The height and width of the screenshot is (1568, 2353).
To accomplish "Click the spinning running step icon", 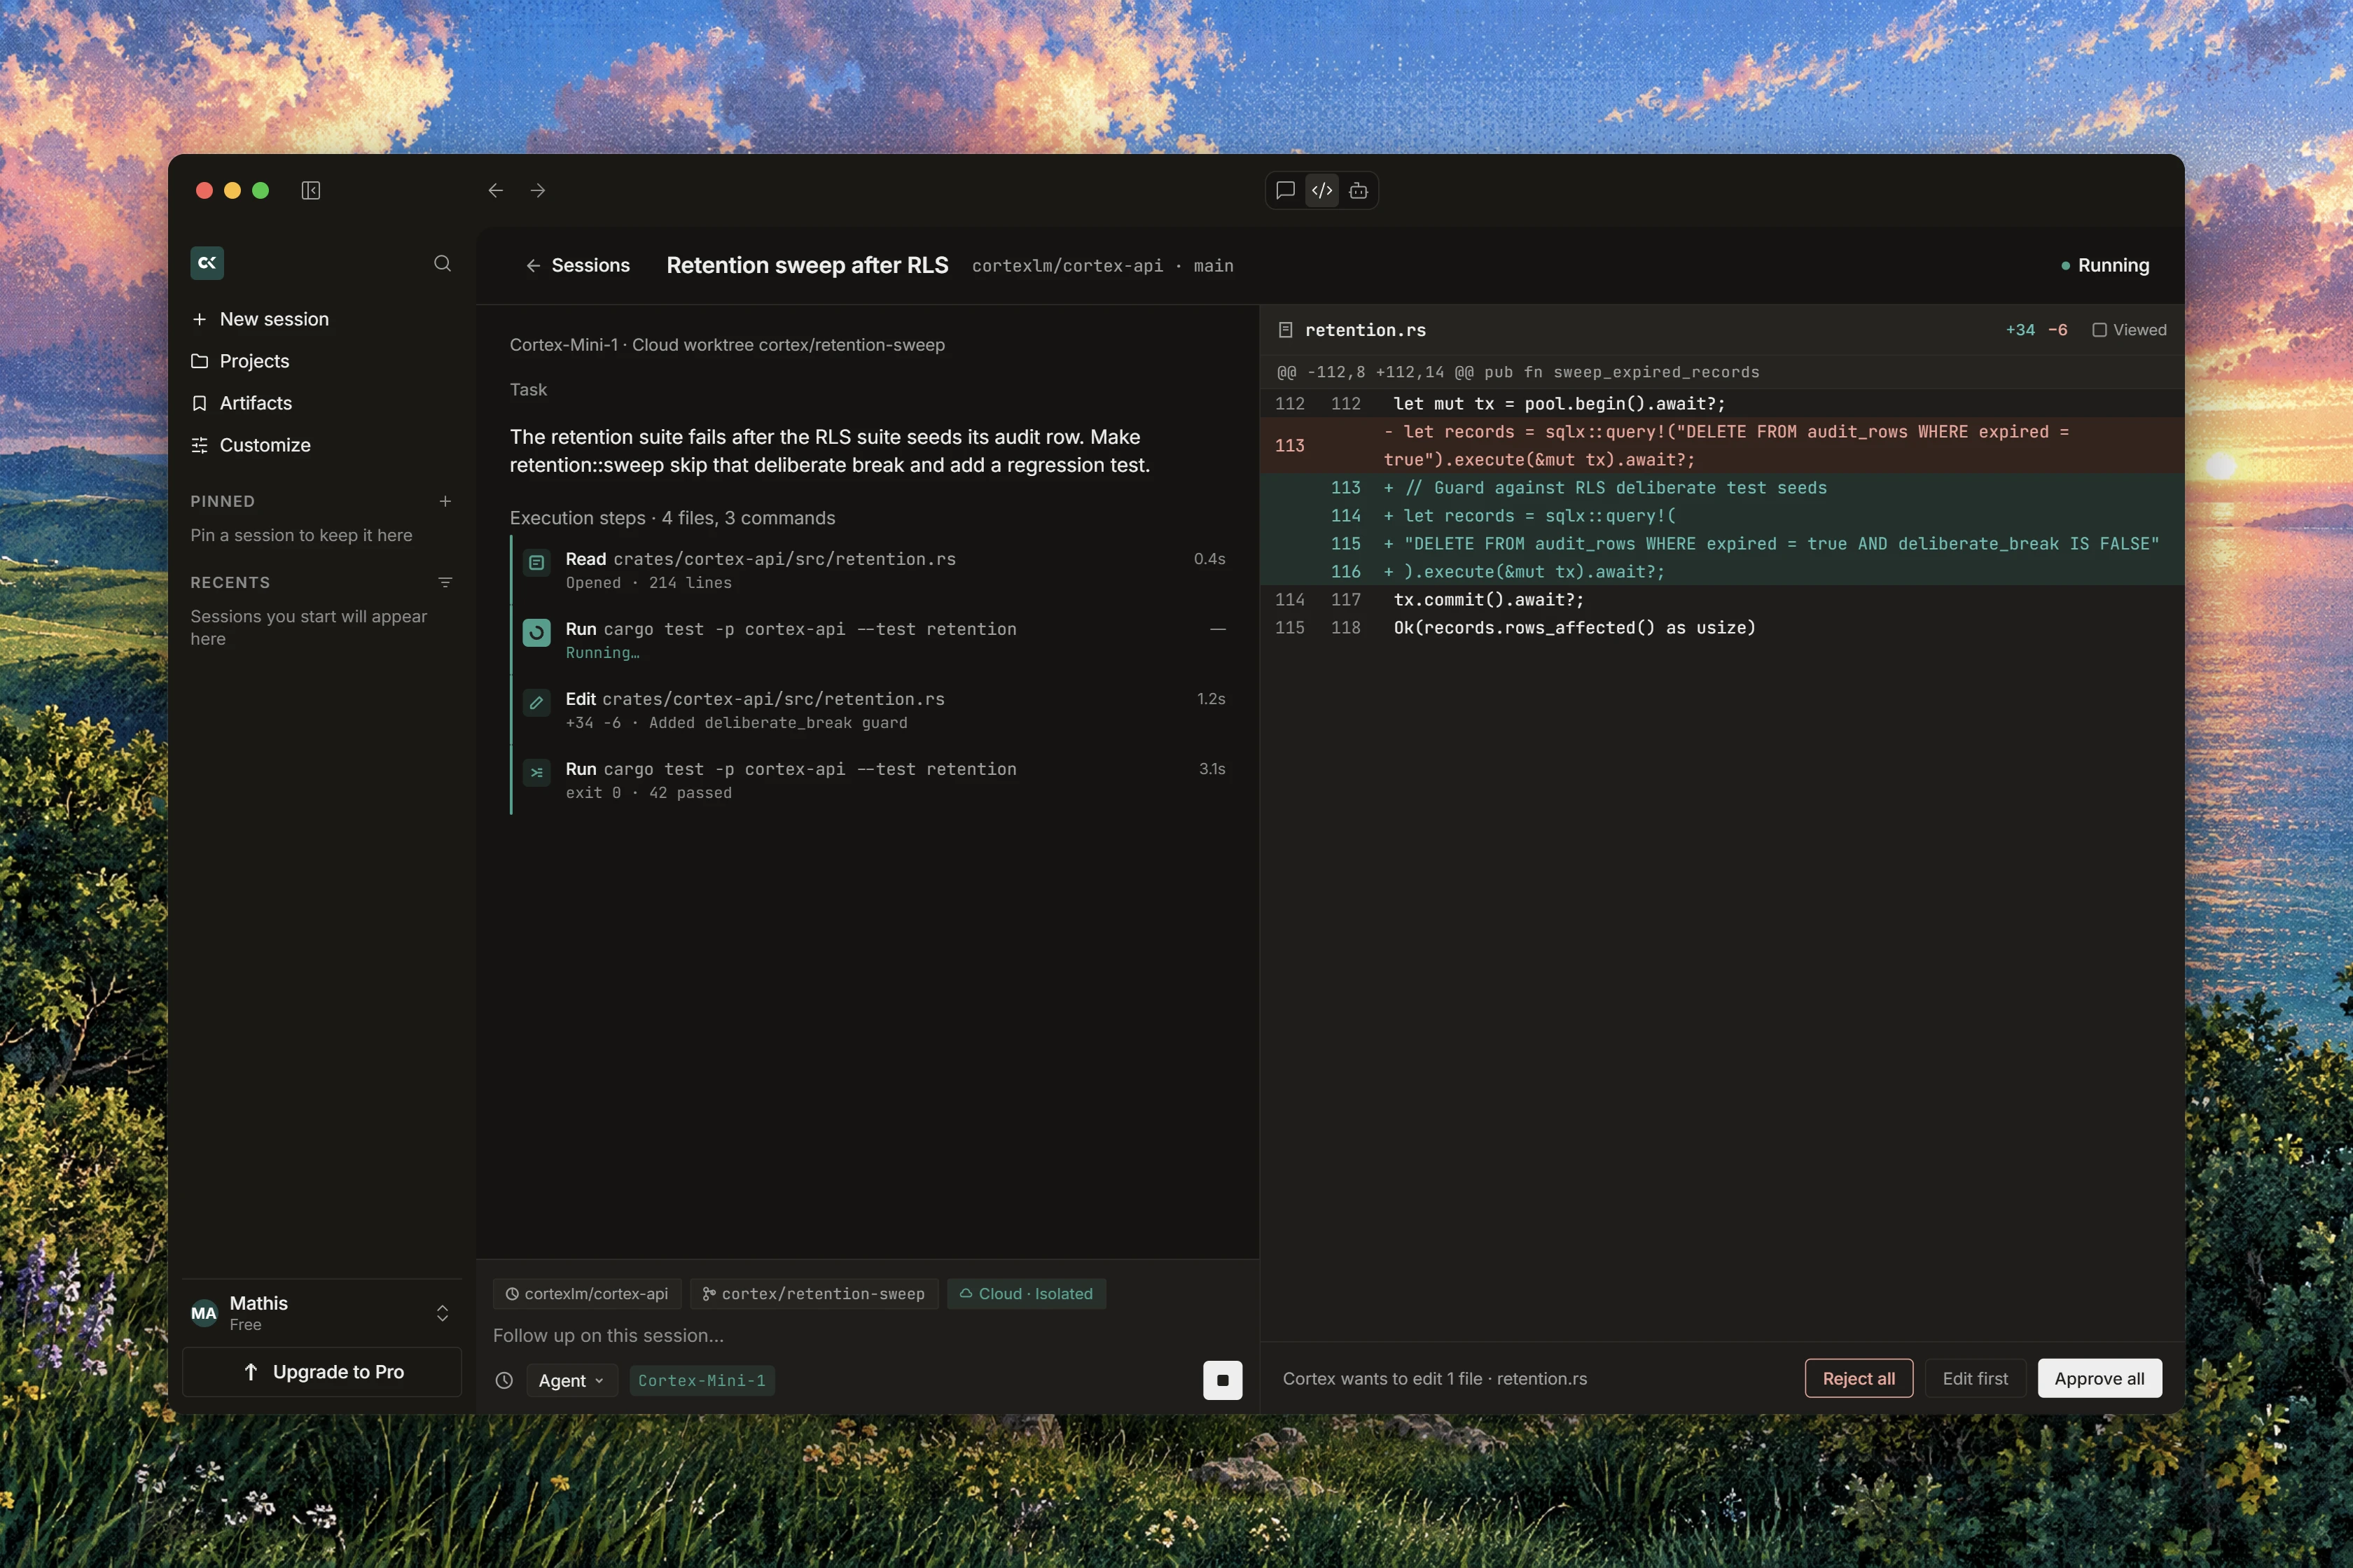I will coord(536,633).
